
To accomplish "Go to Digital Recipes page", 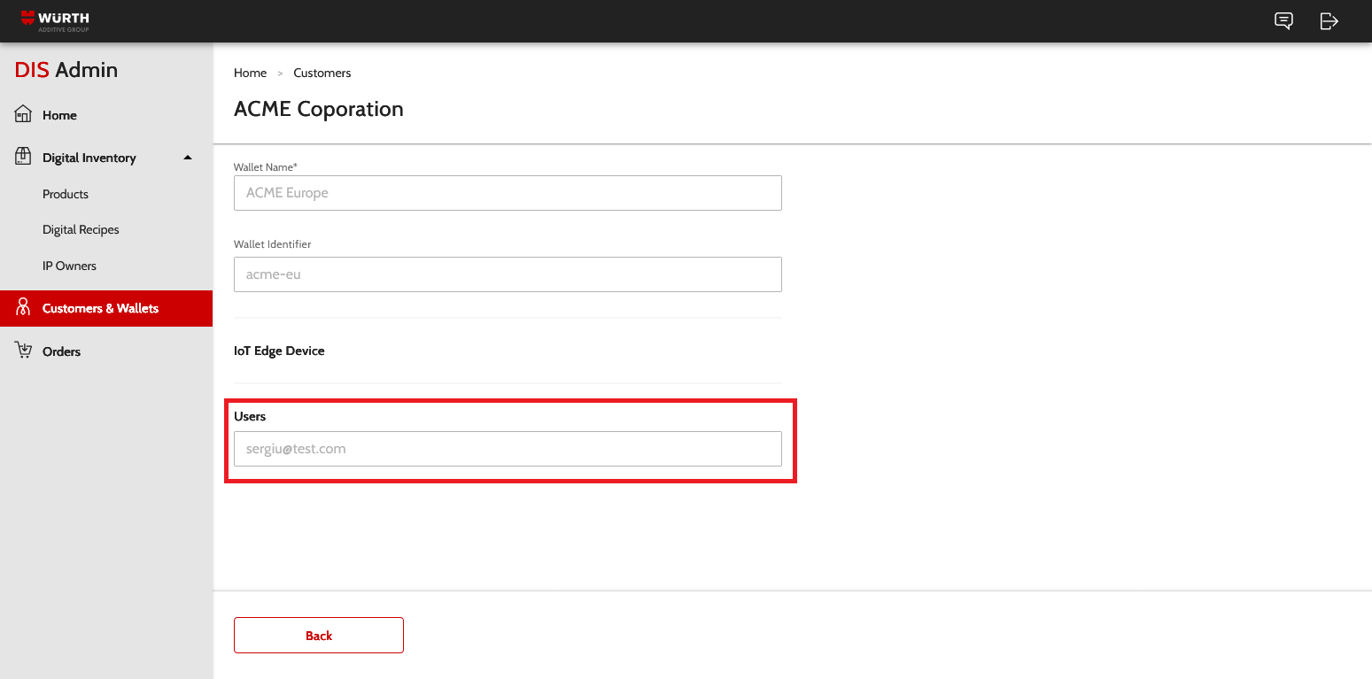I will (x=81, y=229).
